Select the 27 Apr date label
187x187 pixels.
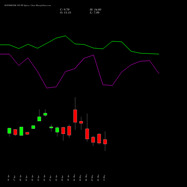pyautogui.click(x=50, y=178)
